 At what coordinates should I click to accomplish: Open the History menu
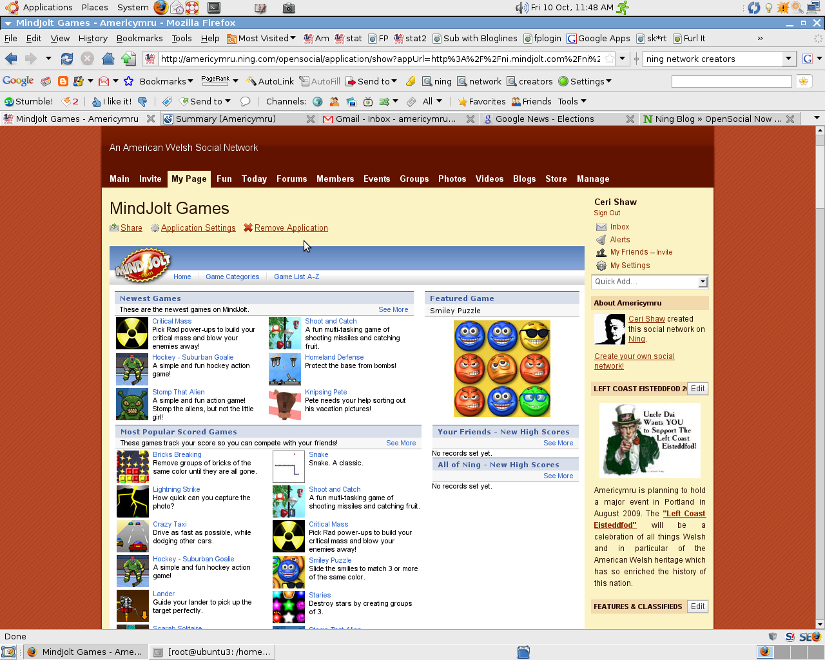pos(93,38)
